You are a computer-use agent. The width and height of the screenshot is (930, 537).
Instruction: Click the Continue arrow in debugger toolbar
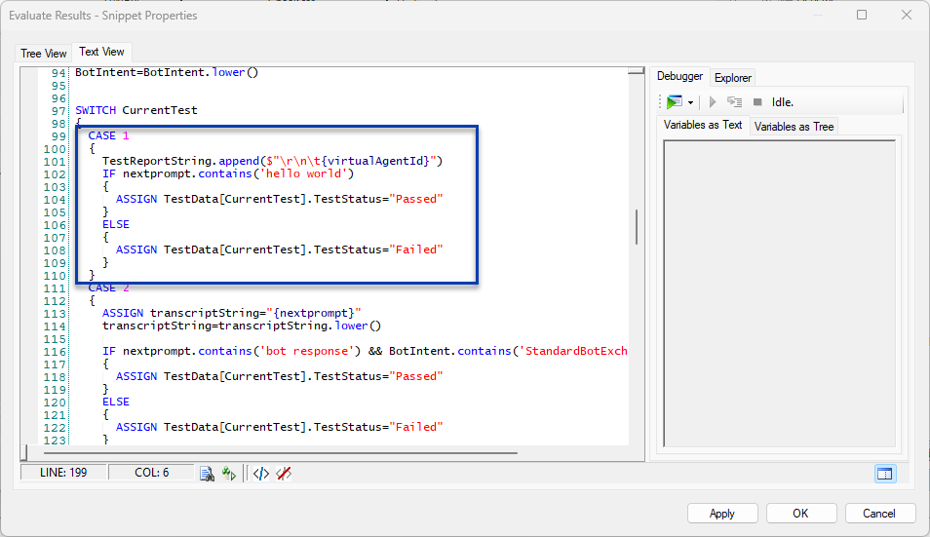pyautogui.click(x=713, y=101)
